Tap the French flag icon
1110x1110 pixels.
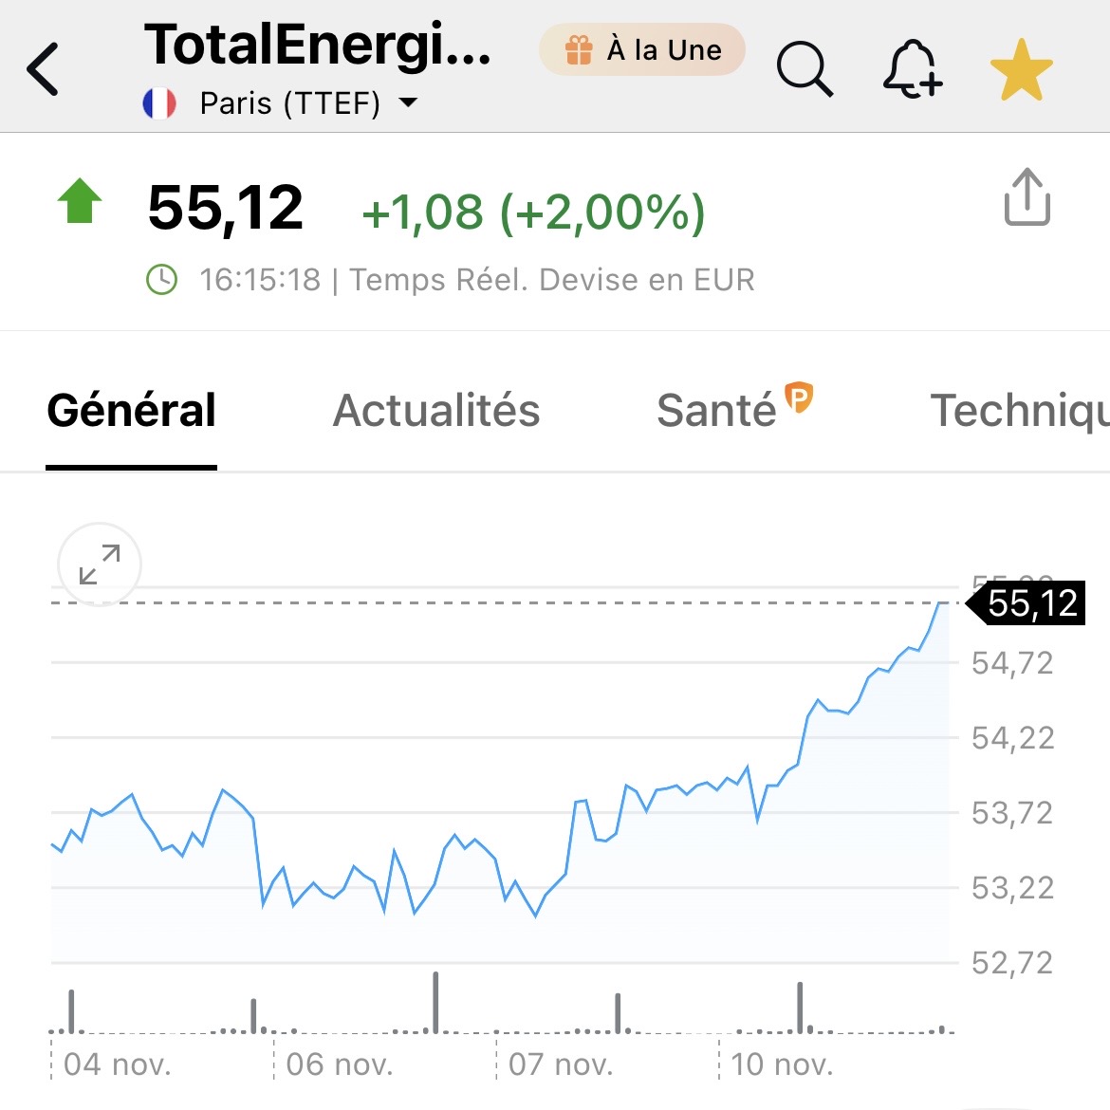click(159, 102)
